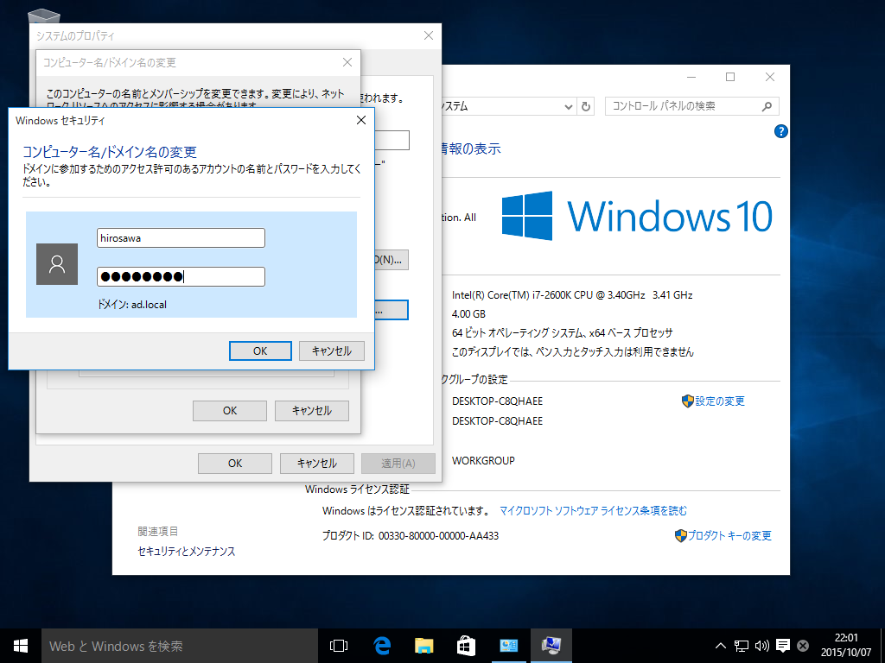
Task: Click the password field with dots
Action: tap(181, 276)
